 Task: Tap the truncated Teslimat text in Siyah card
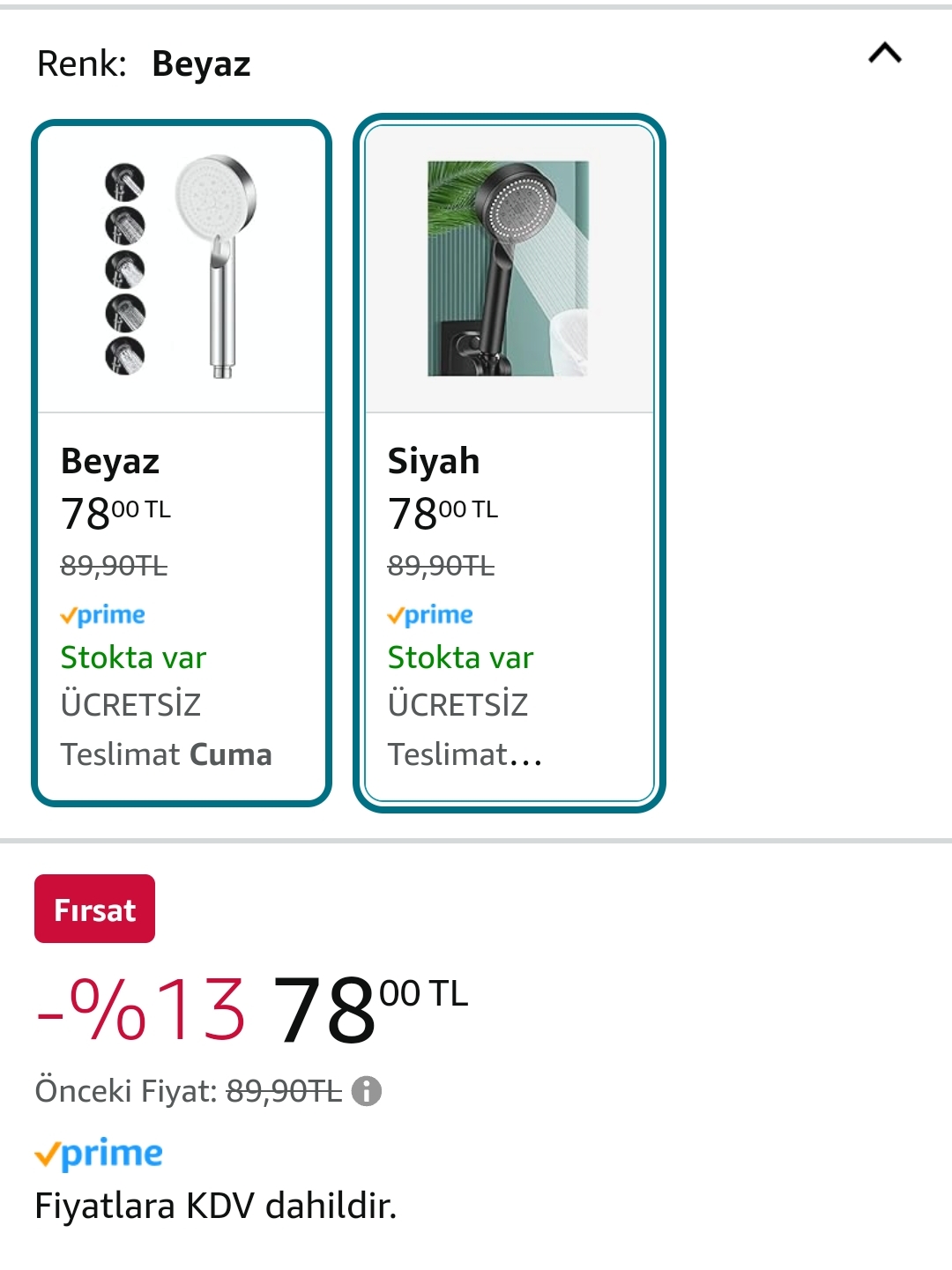tap(464, 754)
